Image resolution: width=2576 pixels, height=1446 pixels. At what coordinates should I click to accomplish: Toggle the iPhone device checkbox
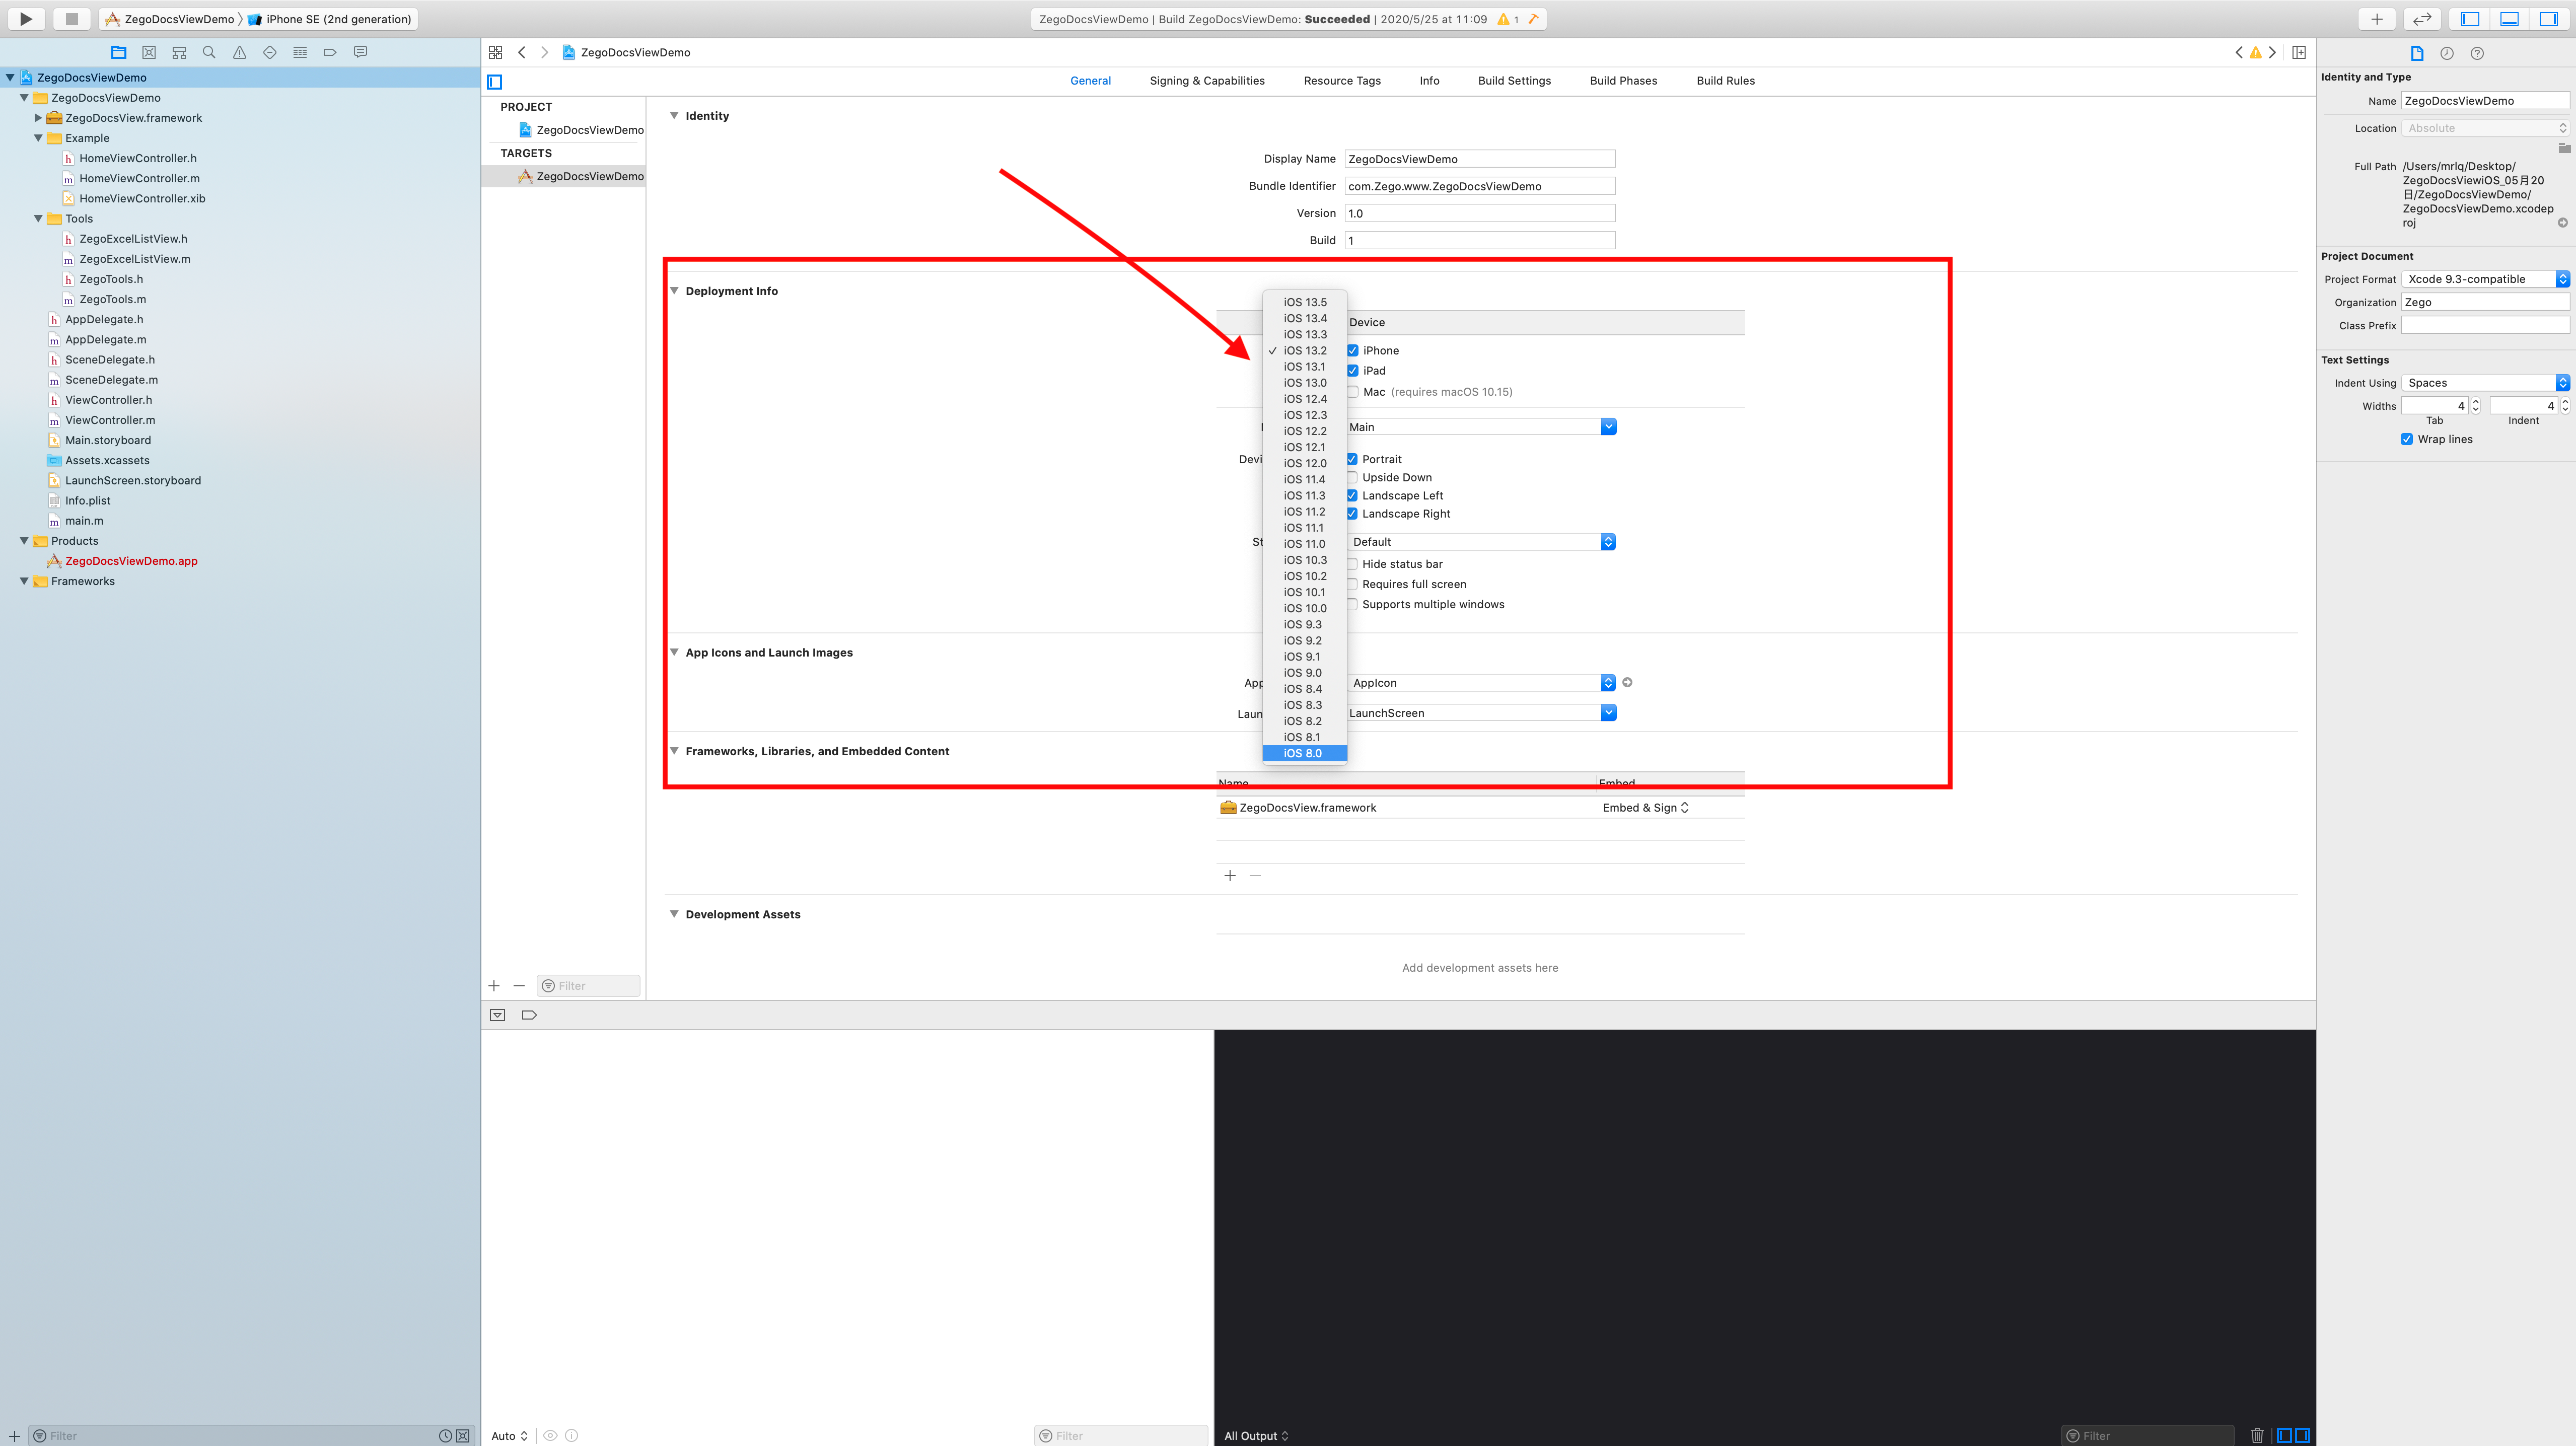[1353, 350]
